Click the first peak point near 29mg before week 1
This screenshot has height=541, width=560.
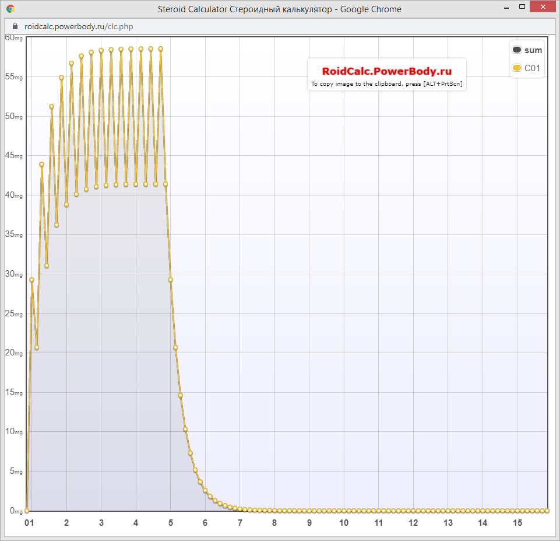tap(31, 280)
